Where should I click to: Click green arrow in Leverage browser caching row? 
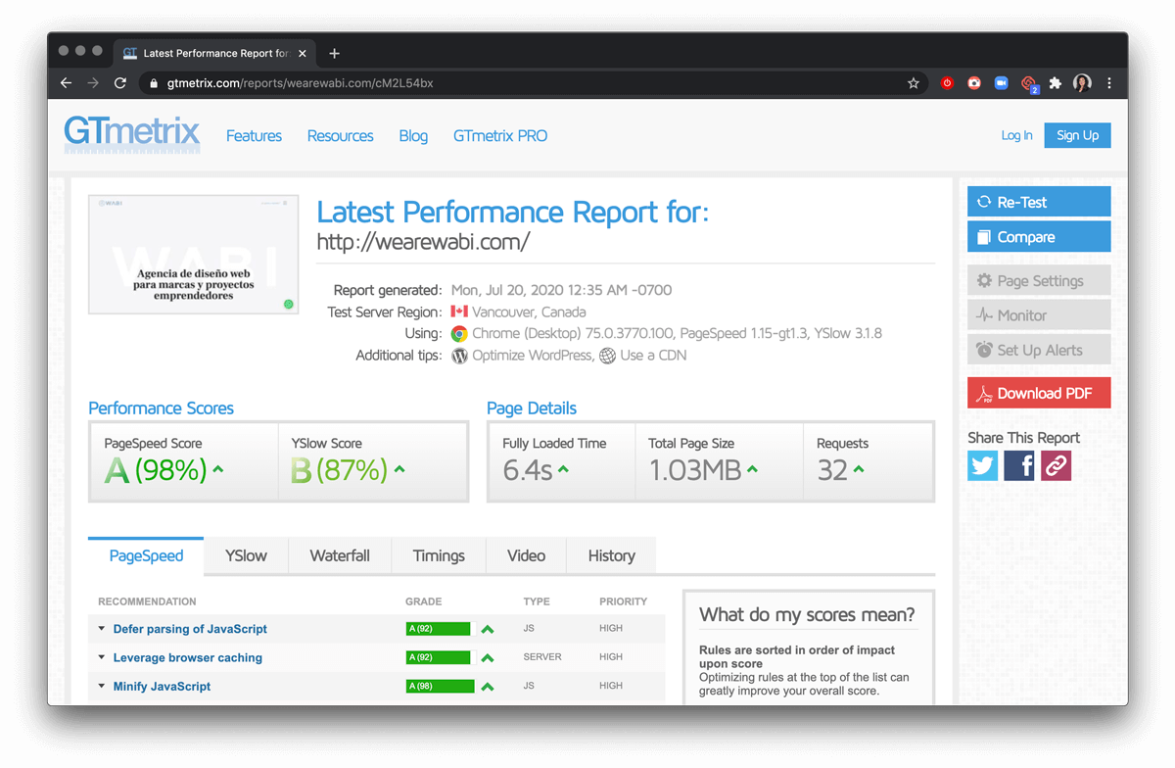click(488, 657)
